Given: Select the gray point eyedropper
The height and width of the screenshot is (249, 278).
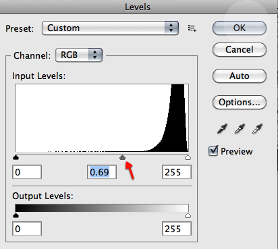Looking at the screenshot, I should [x=240, y=129].
